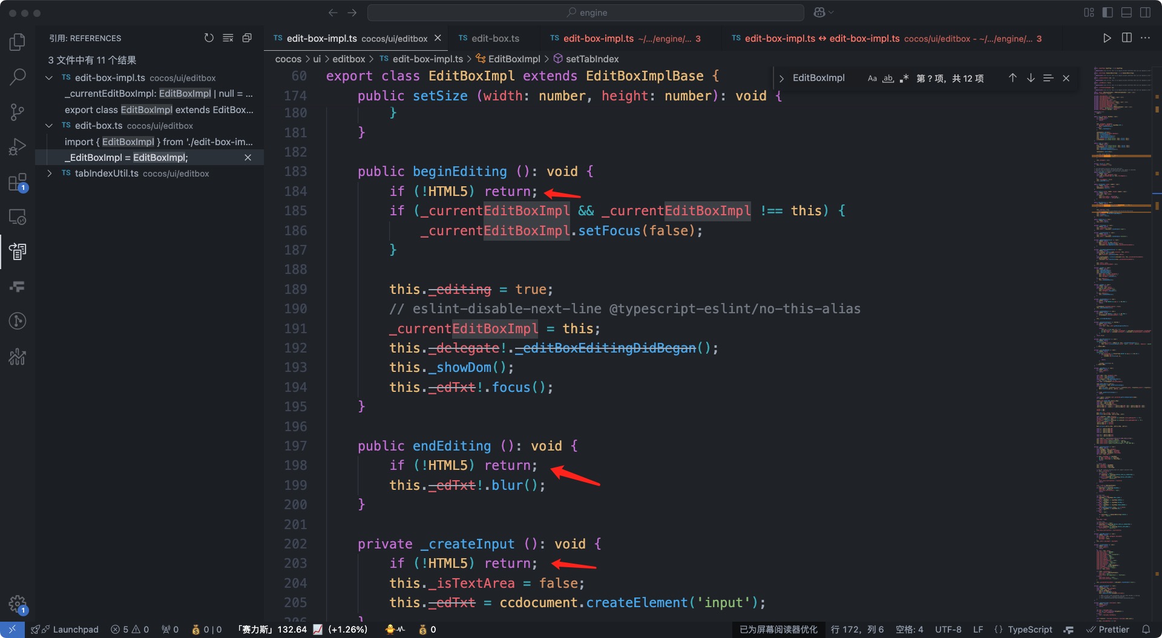Open the Source Control view

click(x=18, y=112)
